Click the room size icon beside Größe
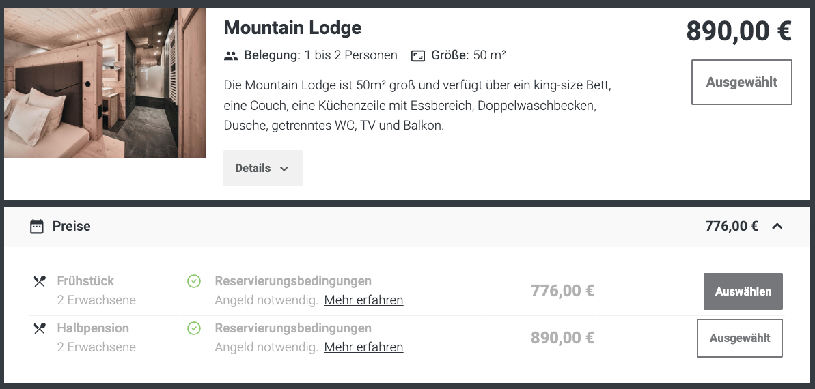This screenshot has height=389, width=815. click(418, 55)
